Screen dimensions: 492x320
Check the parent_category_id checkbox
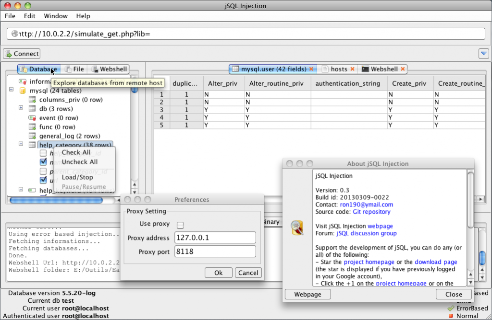(x=43, y=170)
